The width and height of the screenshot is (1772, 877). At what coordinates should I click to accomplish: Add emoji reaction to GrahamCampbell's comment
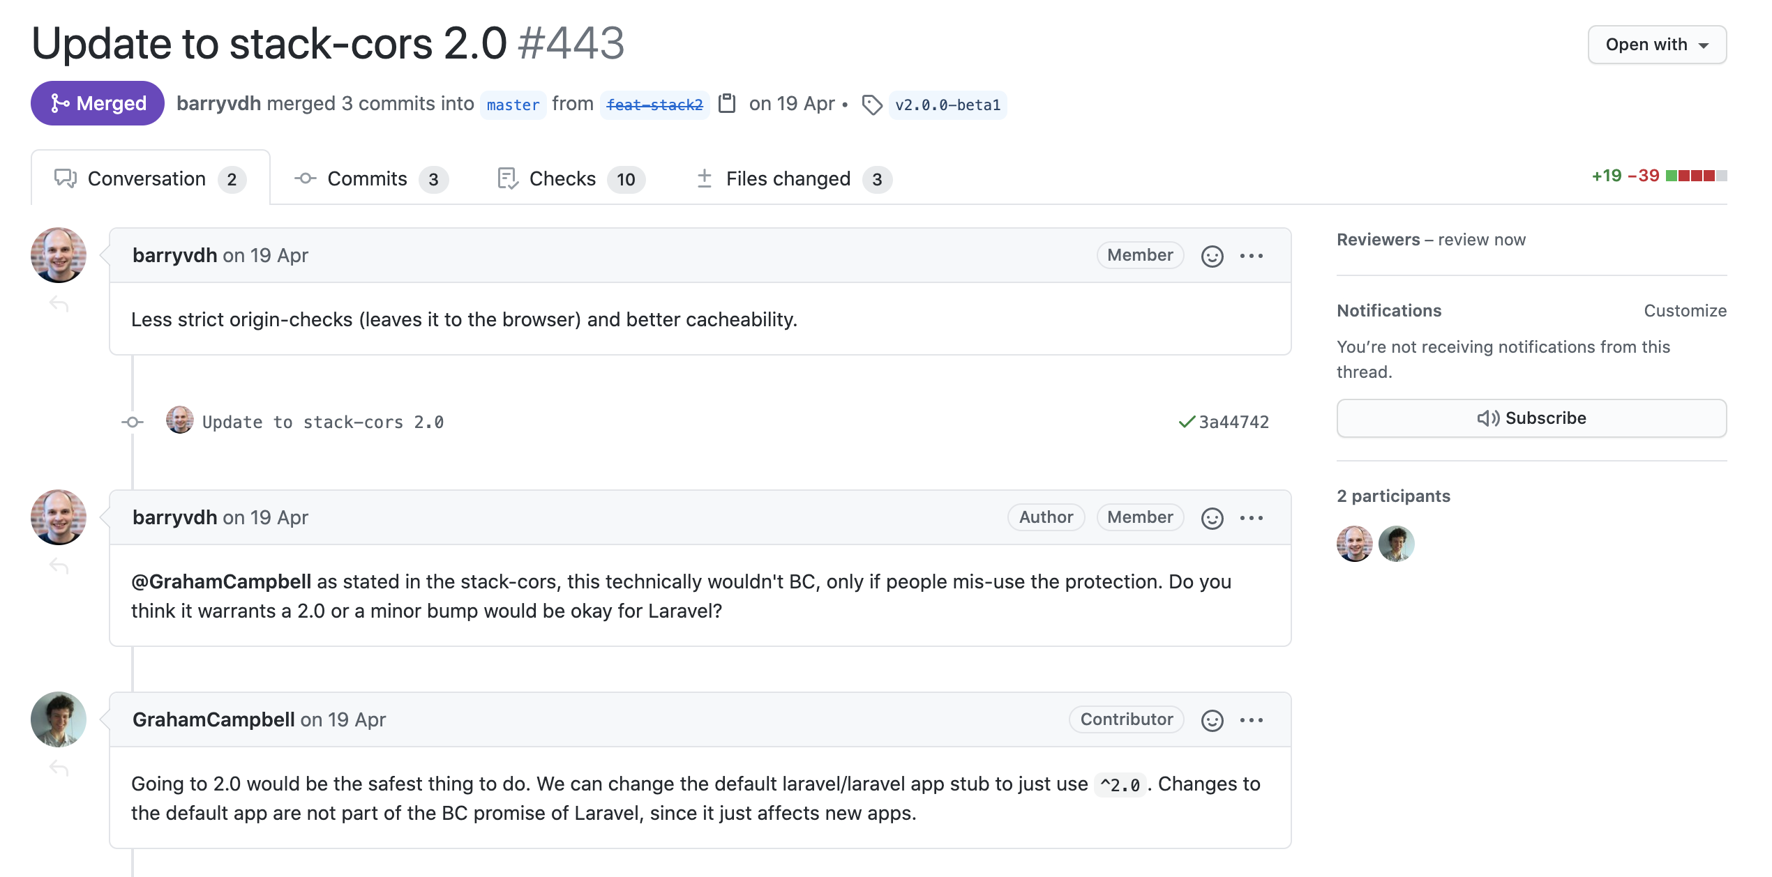coord(1212,719)
